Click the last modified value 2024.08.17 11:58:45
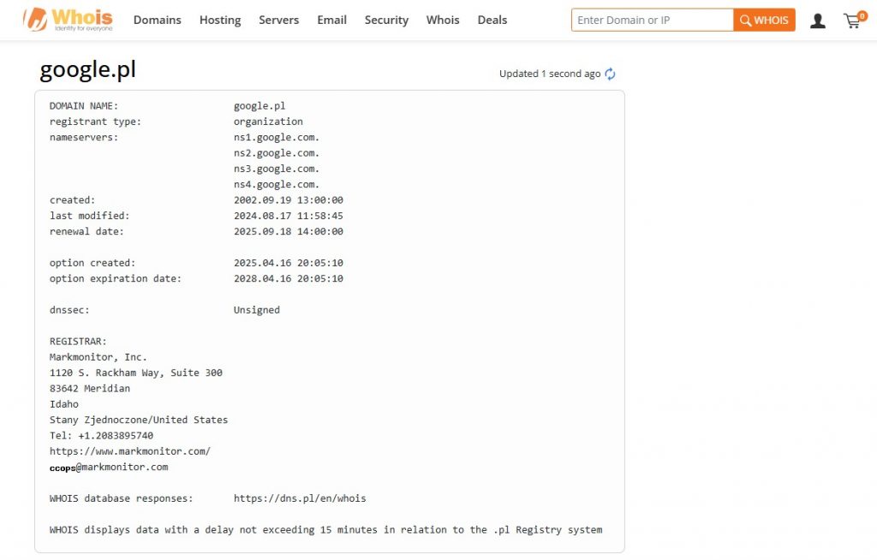 288,216
